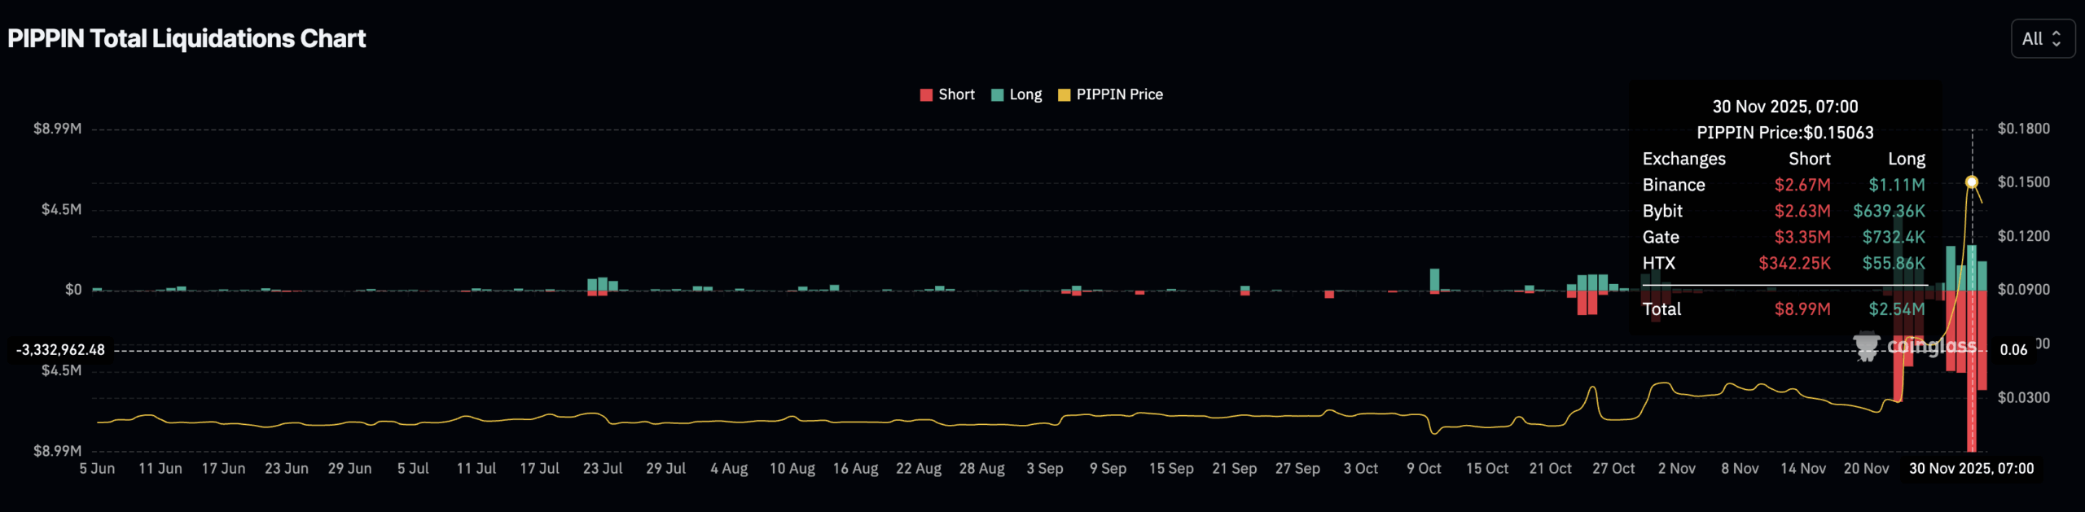
Task: Click the $0.1800 price axis label
Action: [x=2023, y=129]
